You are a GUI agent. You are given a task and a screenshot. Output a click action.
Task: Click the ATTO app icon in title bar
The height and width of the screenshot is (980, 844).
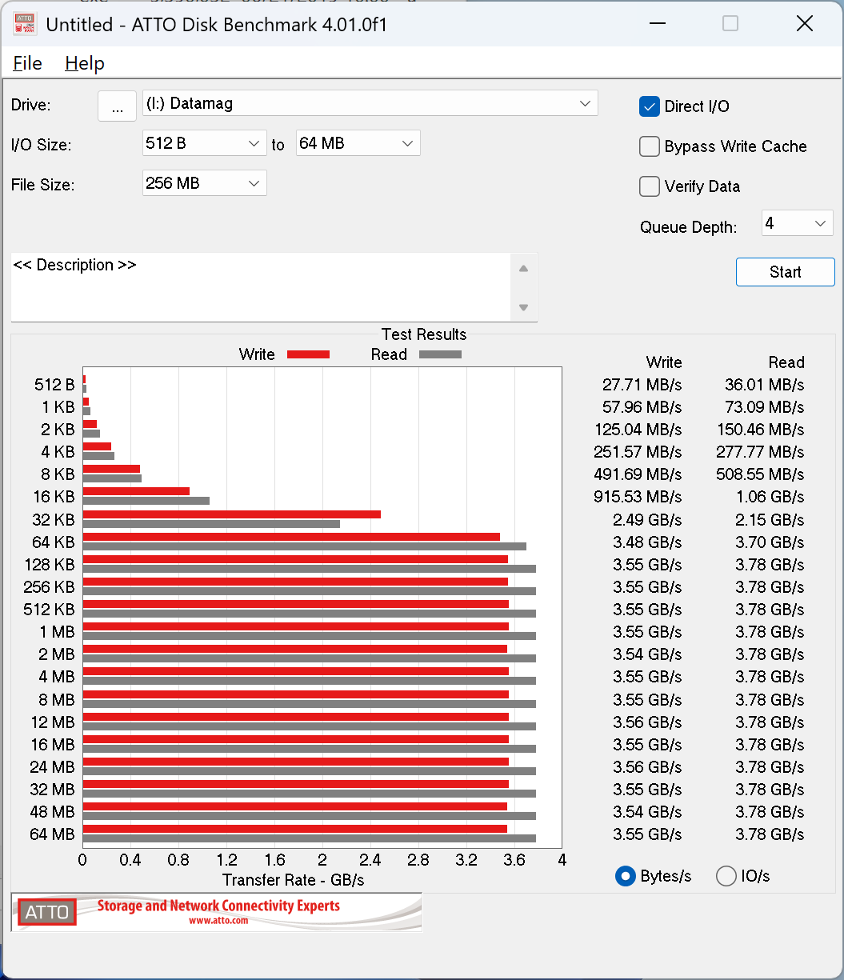pyautogui.click(x=25, y=24)
